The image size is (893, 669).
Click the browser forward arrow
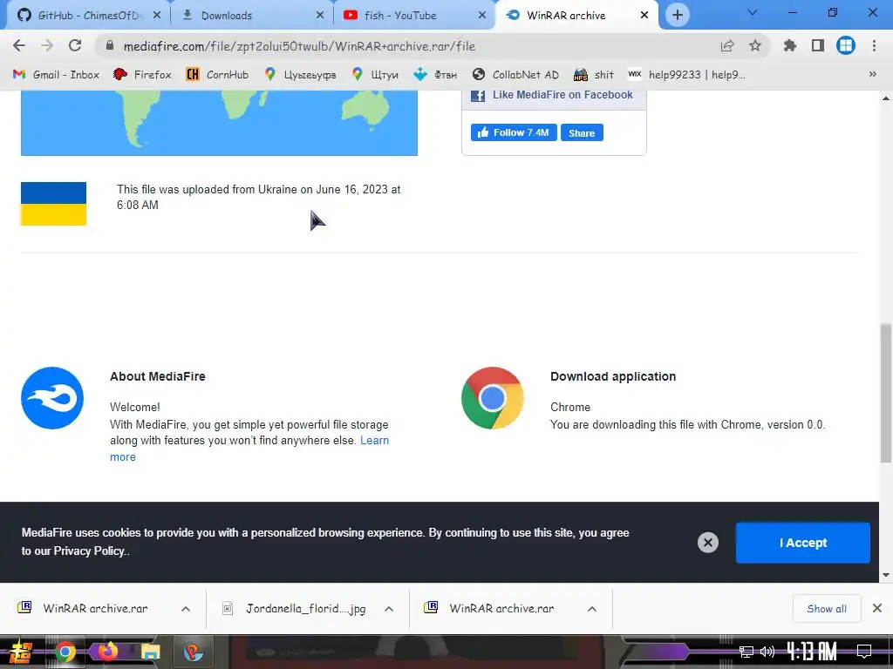[x=47, y=45]
